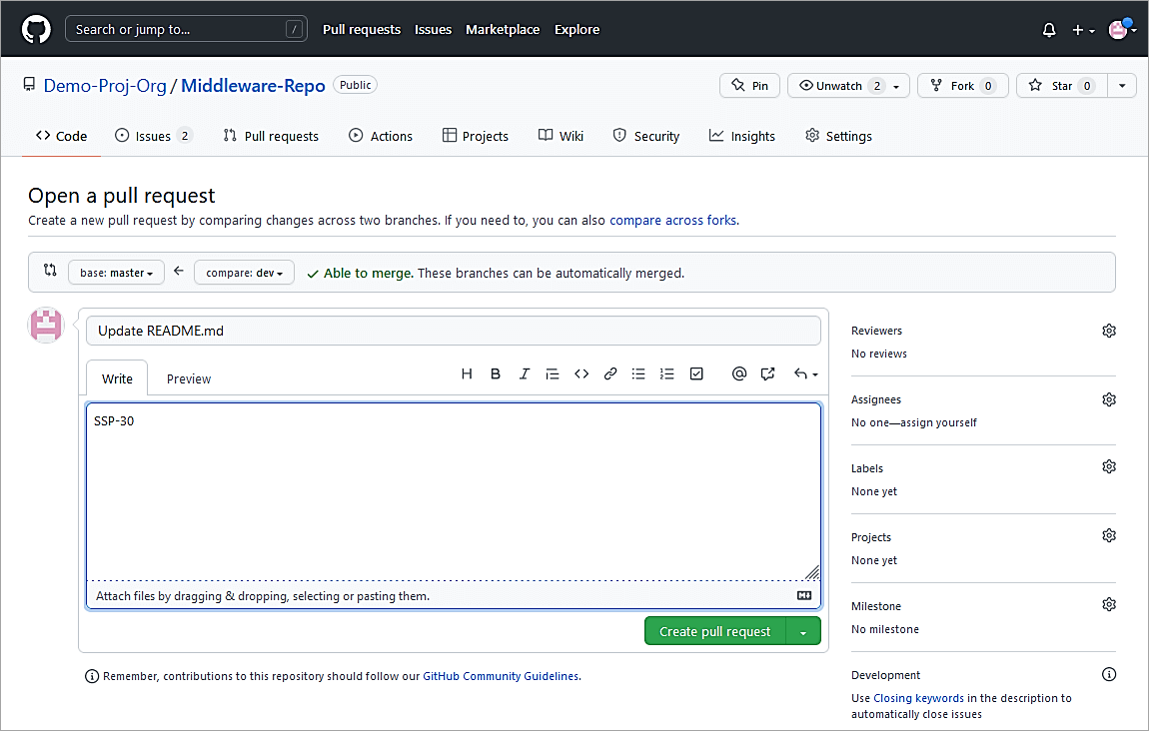Insert code with the code brackets icon
This screenshot has width=1149, height=731.
coord(581,374)
